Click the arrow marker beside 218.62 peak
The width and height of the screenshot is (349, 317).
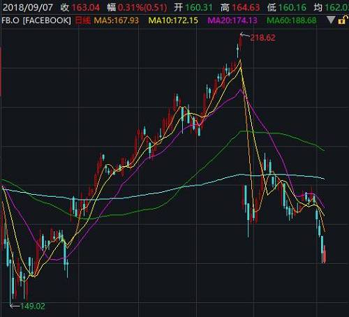click(x=244, y=36)
